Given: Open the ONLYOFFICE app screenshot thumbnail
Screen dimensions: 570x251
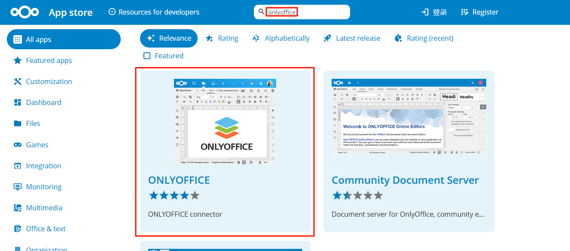Looking at the screenshot, I should (225, 121).
